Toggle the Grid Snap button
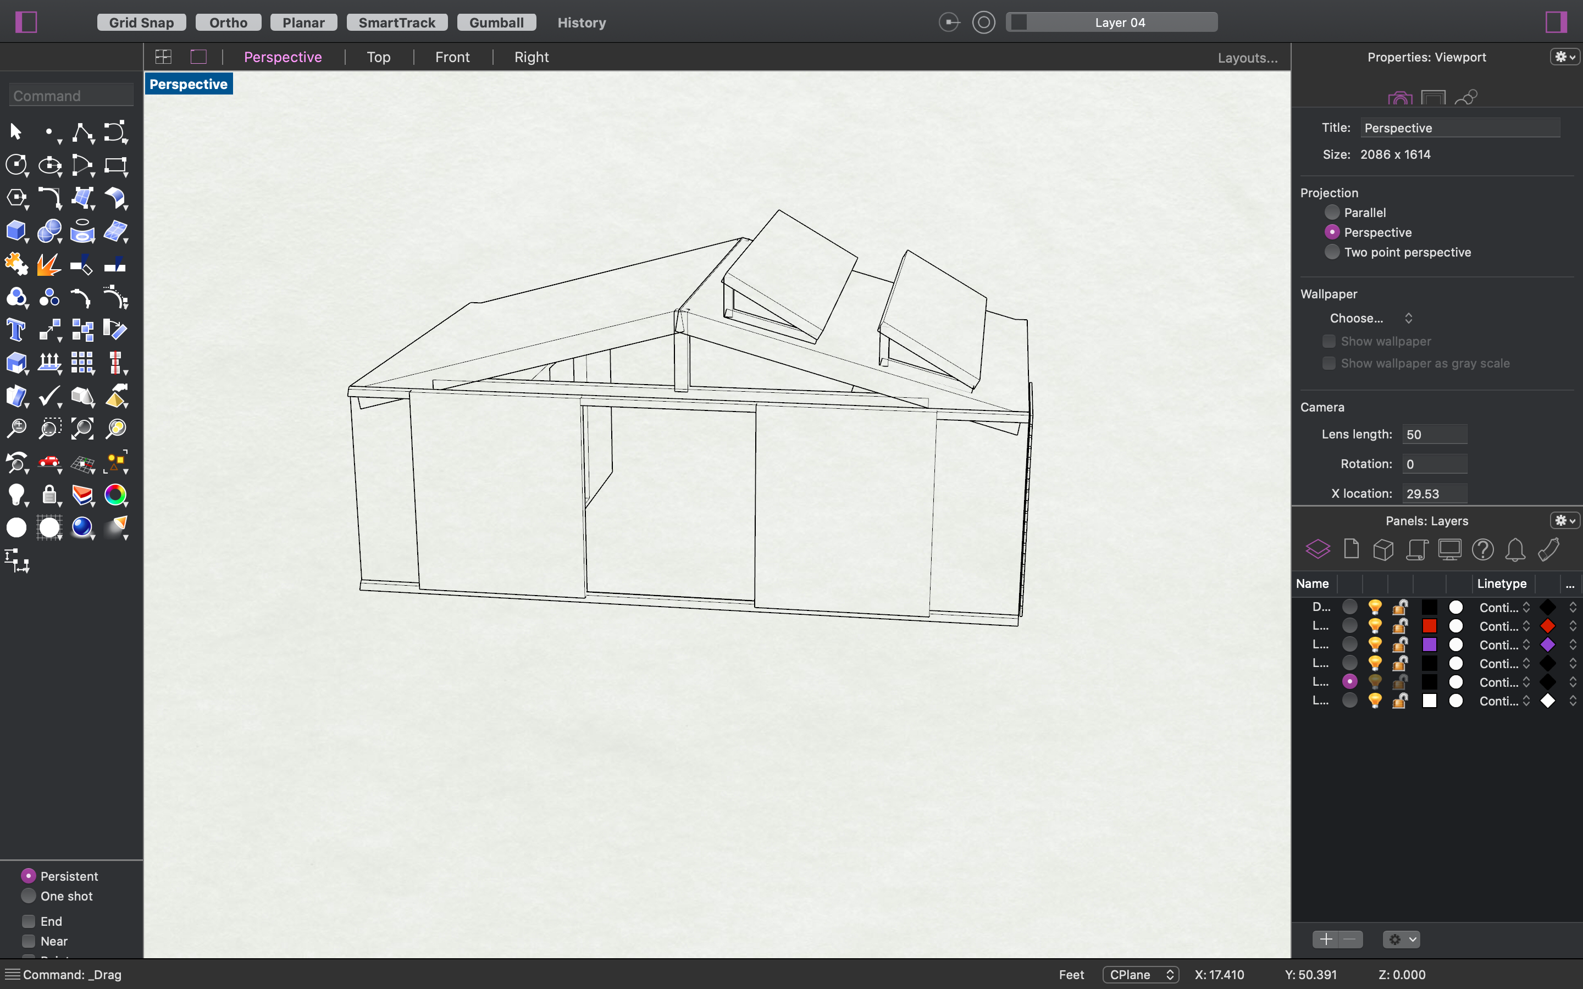Viewport: 1583px width, 989px height. point(141,22)
